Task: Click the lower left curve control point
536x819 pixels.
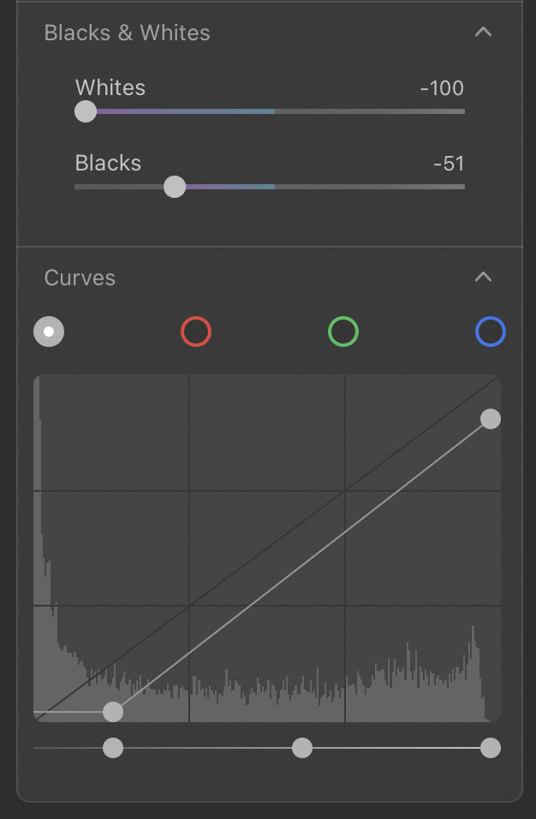Action: pyautogui.click(x=113, y=712)
